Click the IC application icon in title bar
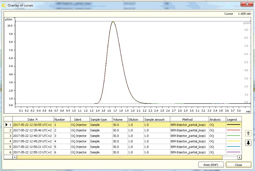 click(x=4, y=5)
